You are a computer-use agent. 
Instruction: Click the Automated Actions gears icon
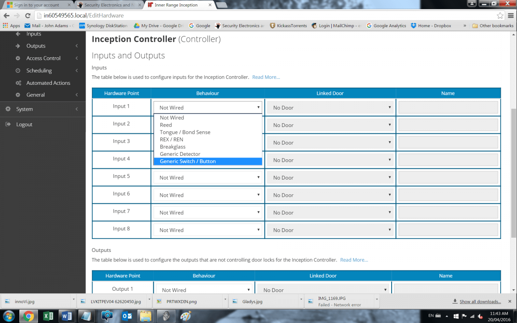18,83
